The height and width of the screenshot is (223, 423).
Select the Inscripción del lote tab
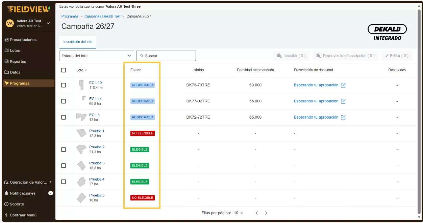click(78, 42)
